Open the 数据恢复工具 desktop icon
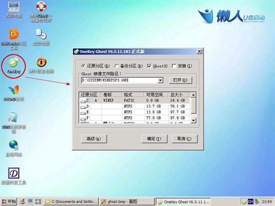Viewport: 275px width, 206px height. click(x=14, y=176)
